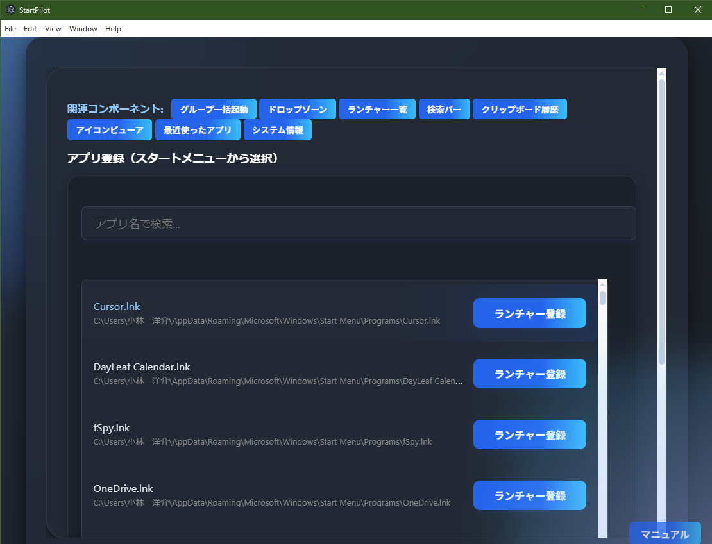Viewport: 712px width, 544px height.
Task: Open the クリップボード履歴 component
Action: (x=520, y=109)
